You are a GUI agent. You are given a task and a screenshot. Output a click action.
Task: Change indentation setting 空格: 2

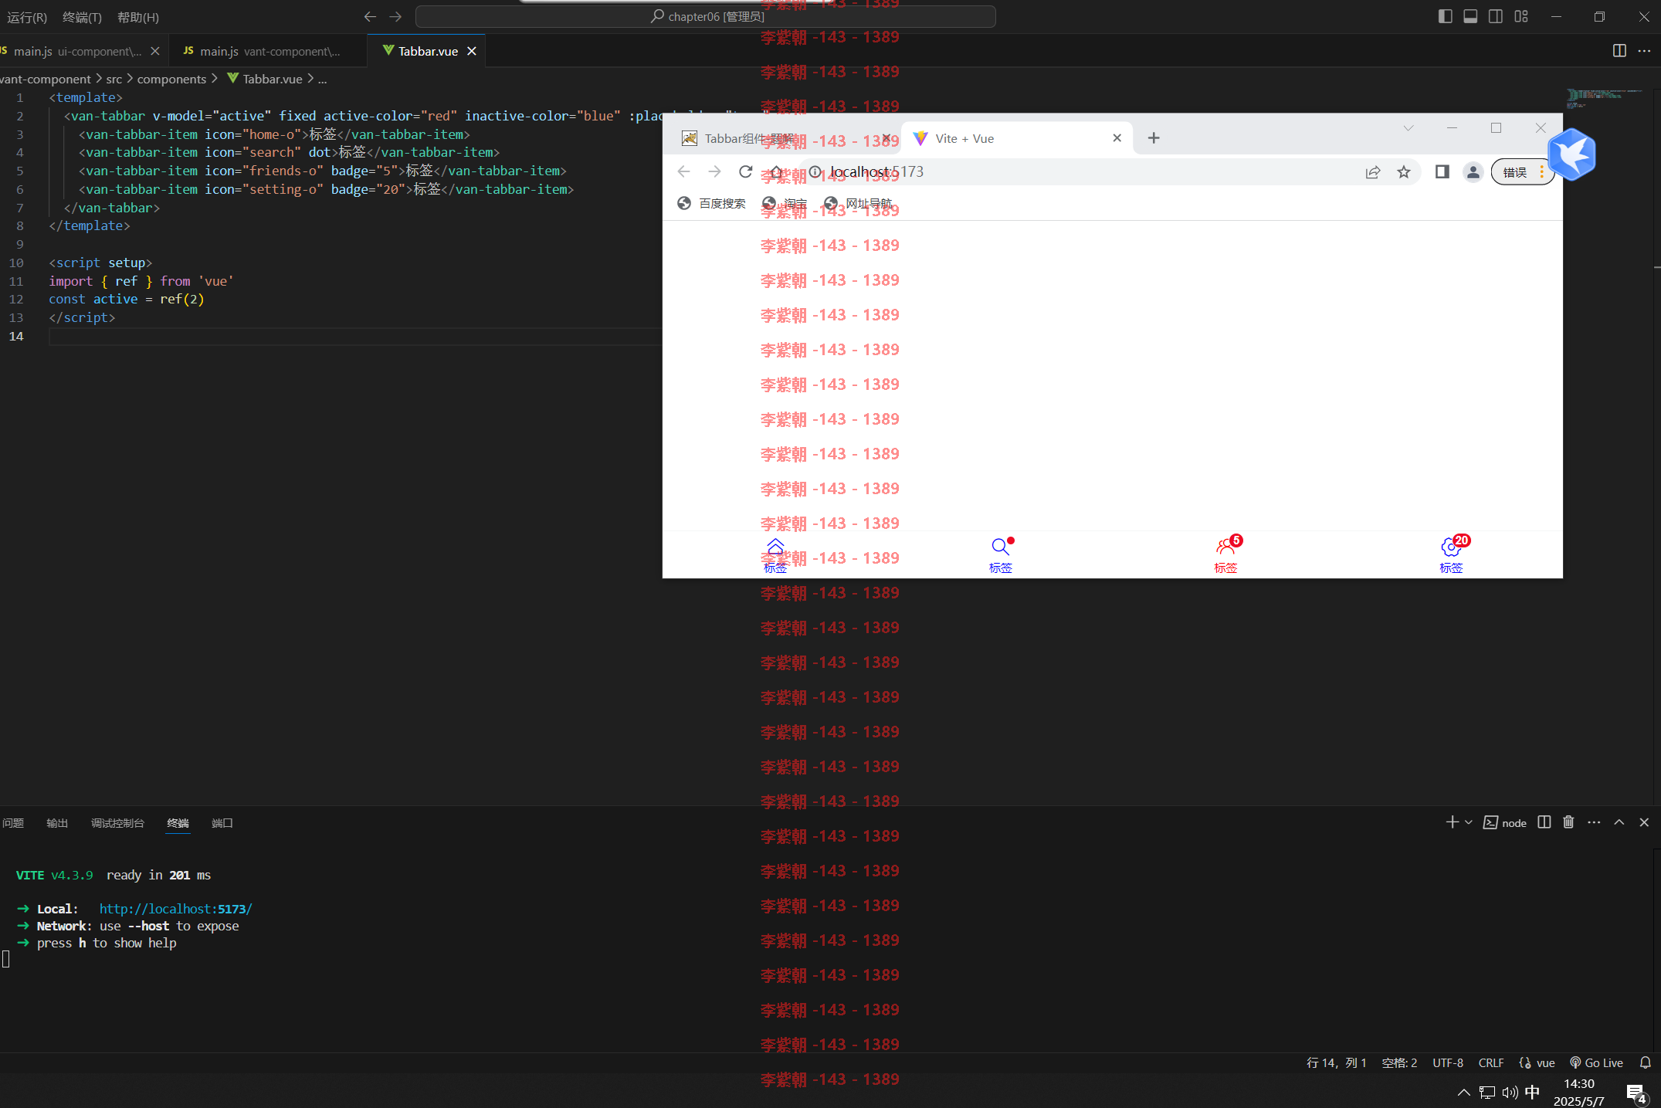click(1399, 1063)
